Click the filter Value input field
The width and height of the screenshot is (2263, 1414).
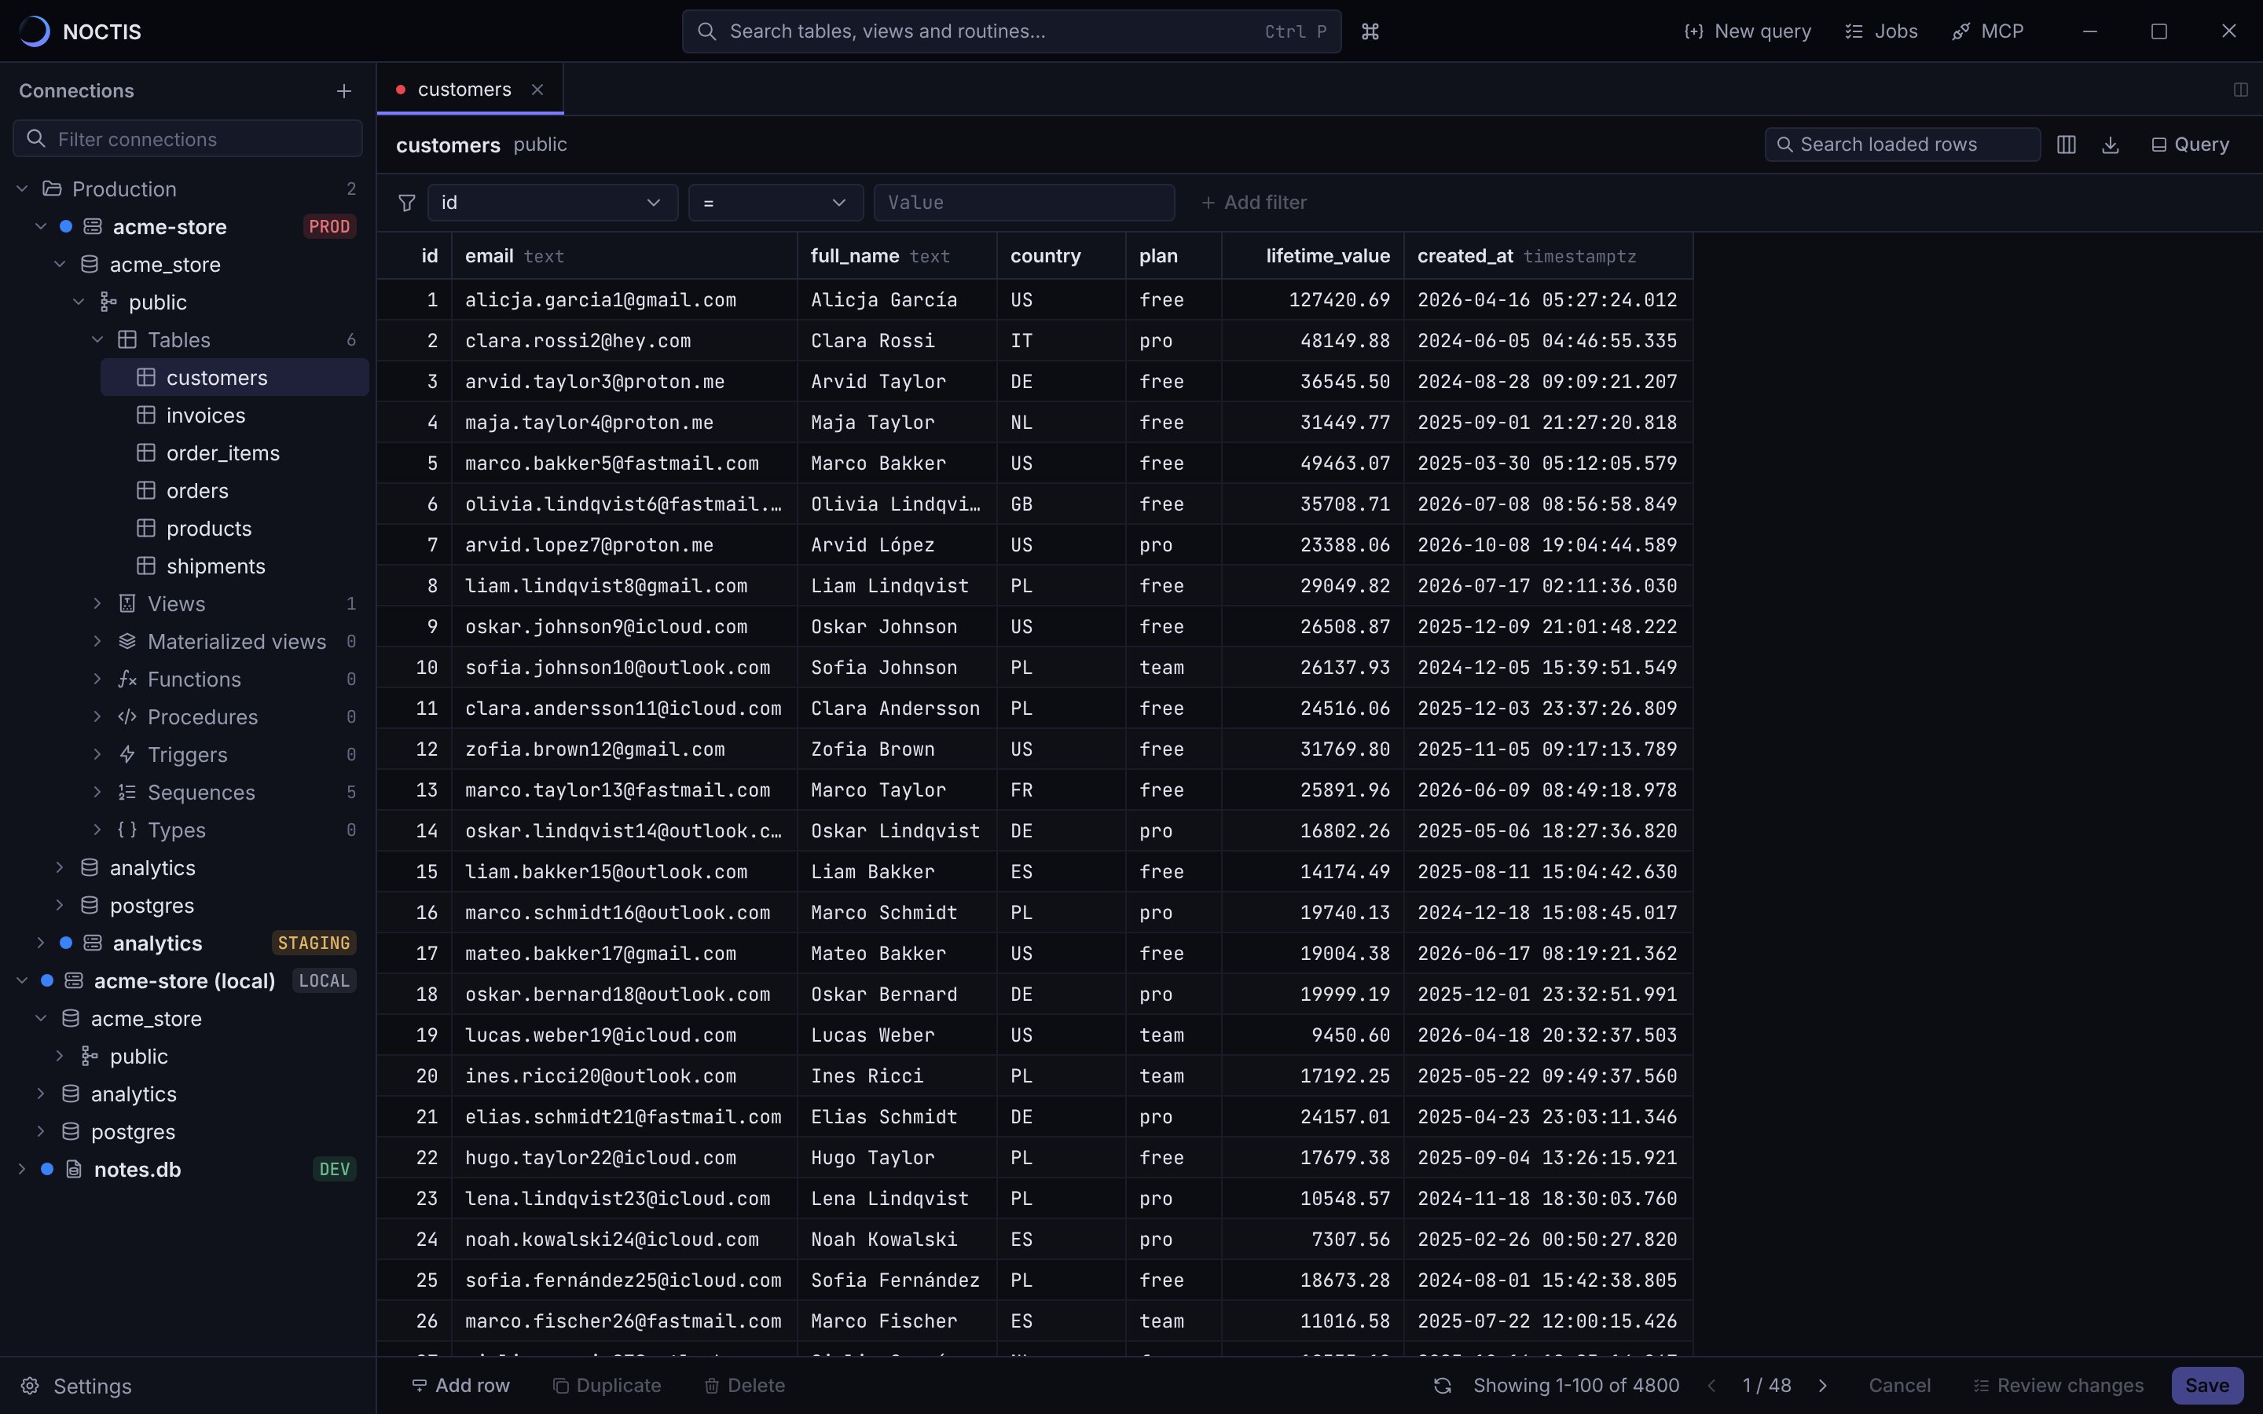[1024, 203]
